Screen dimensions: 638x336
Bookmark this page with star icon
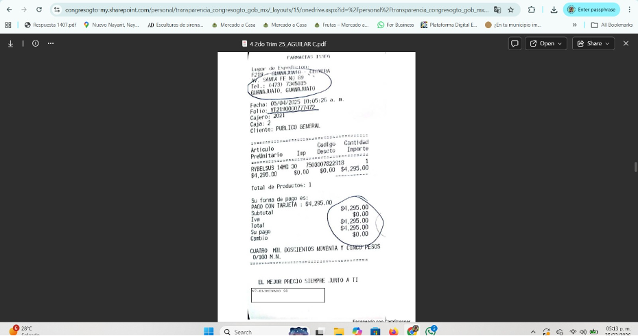coord(510,10)
